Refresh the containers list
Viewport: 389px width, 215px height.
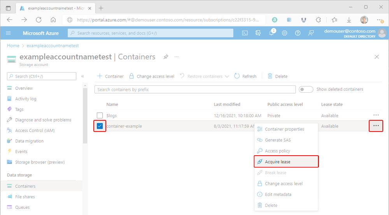[x=245, y=76]
